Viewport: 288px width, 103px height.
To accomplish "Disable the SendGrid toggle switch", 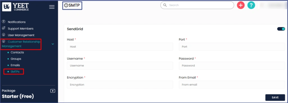I will 281,29.
